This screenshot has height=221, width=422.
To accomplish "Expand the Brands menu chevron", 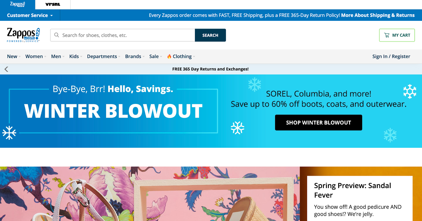I will 143,57.
